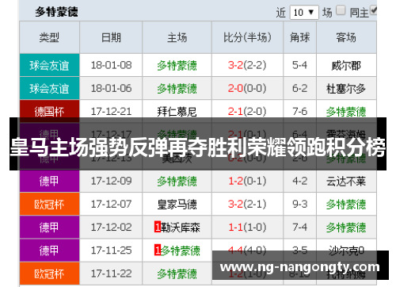Click the 主场 column header
This screenshot has width=396, height=287.
(x=177, y=37)
